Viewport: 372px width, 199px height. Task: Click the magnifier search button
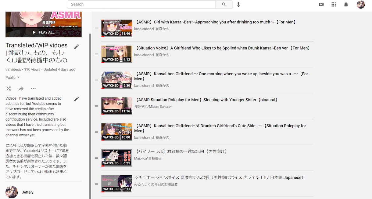(224, 5)
